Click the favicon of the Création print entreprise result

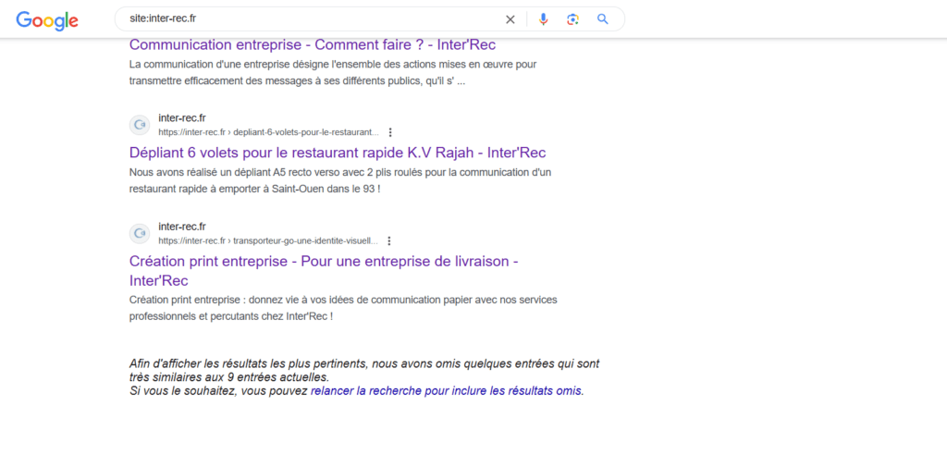click(x=140, y=234)
